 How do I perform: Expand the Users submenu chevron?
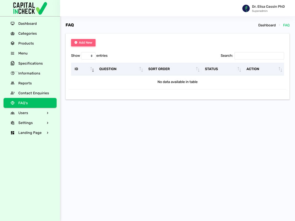[x=48, y=113]
